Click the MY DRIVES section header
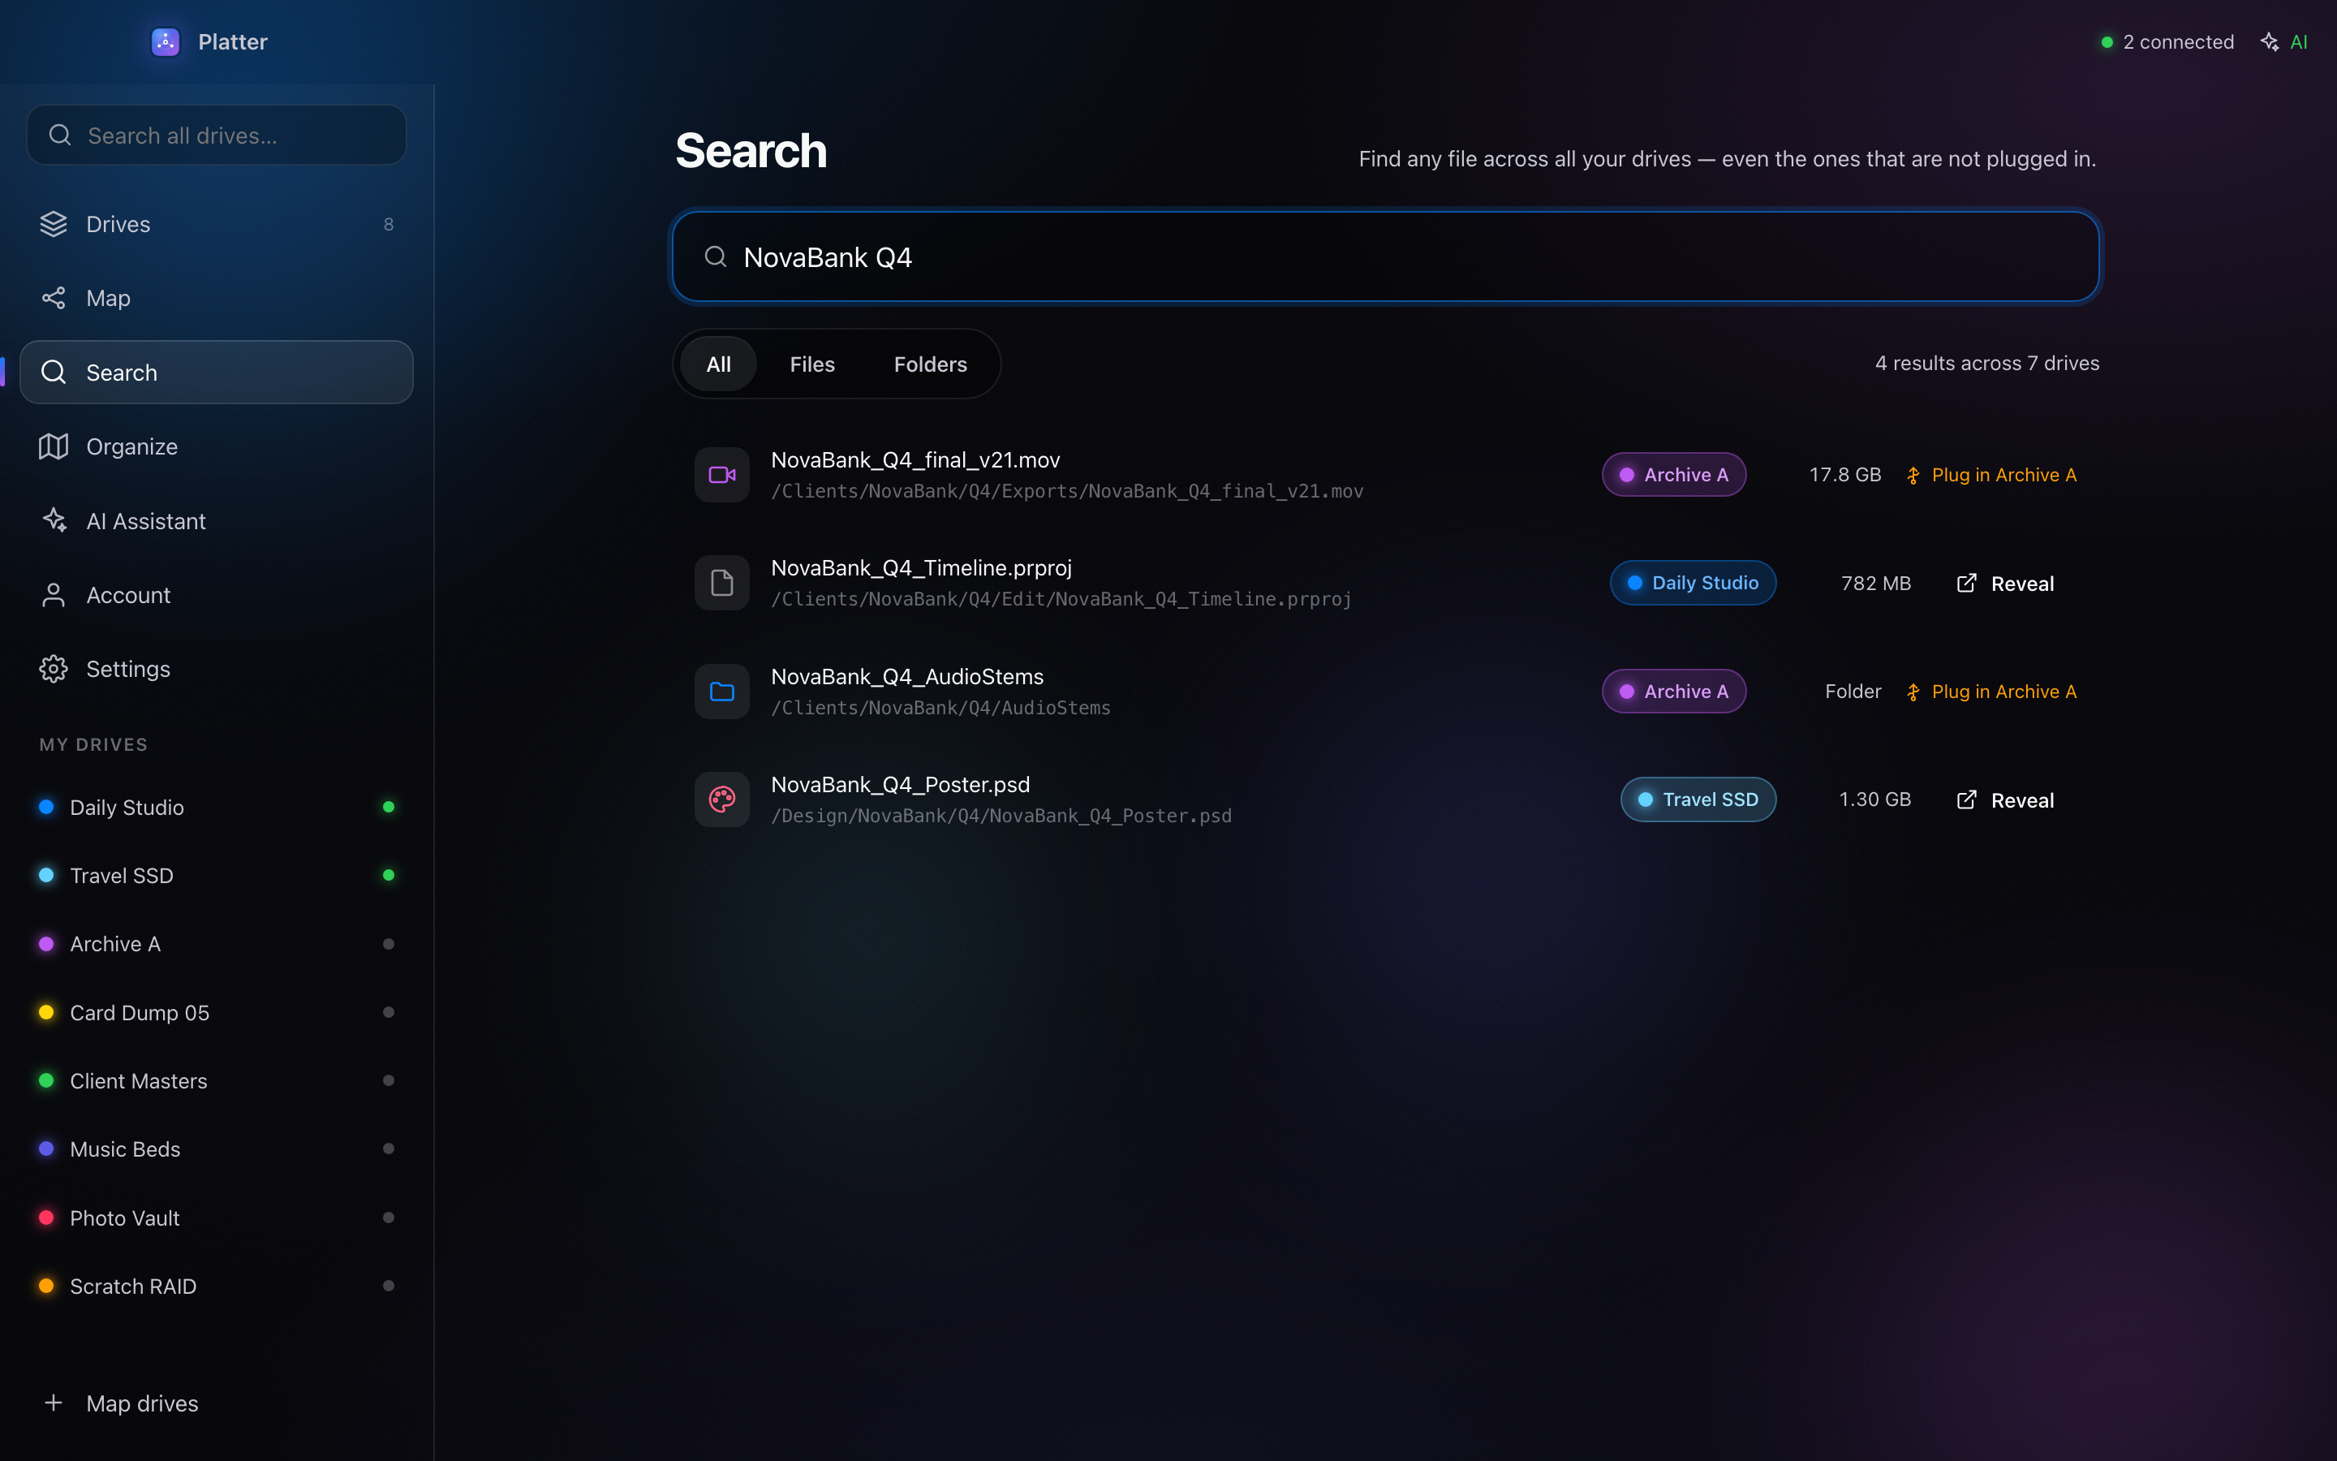The width and height of the screenshot is (2337, 1461). coord(93,745)
